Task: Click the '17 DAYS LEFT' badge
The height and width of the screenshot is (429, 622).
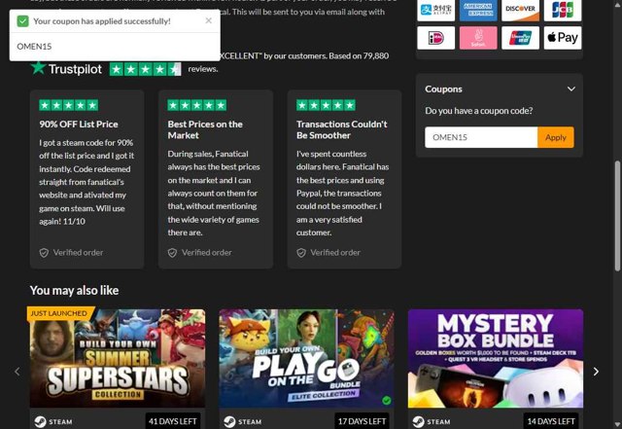Action: pyautogui.click(x=362, y=421)
